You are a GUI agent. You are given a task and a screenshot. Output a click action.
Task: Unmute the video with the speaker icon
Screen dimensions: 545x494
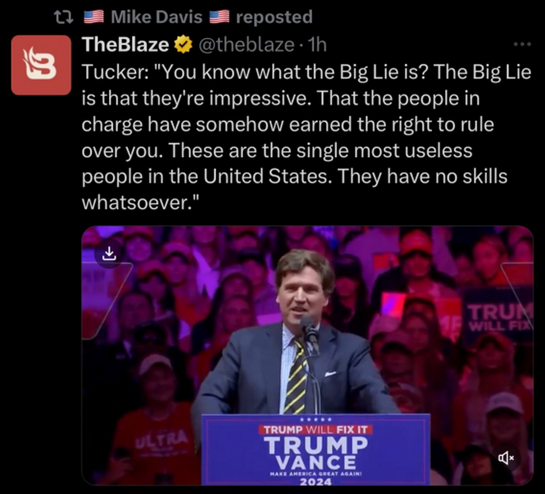pos(506,458)
